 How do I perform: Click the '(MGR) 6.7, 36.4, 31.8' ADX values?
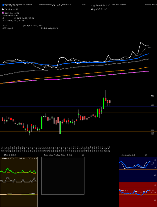[33, 26]
